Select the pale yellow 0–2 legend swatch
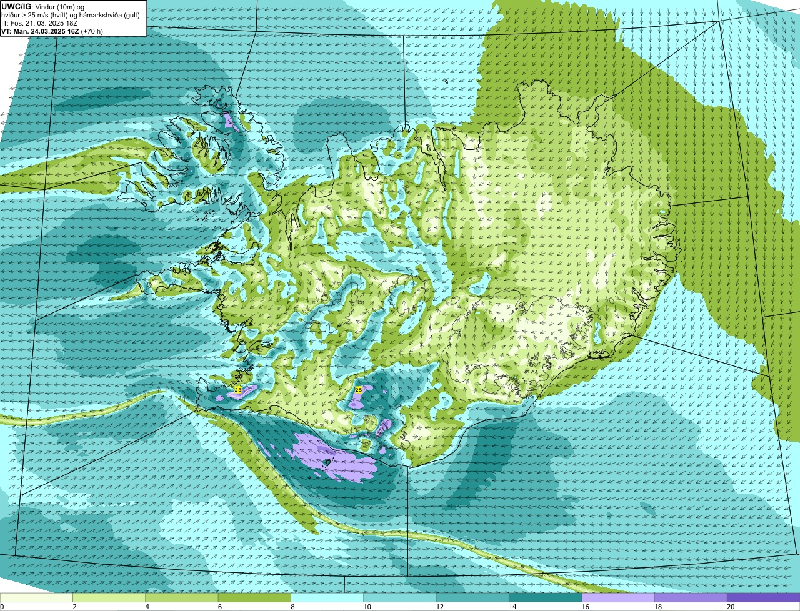The height and width of the screenshot is (611, 800). [x=36, y=598]
